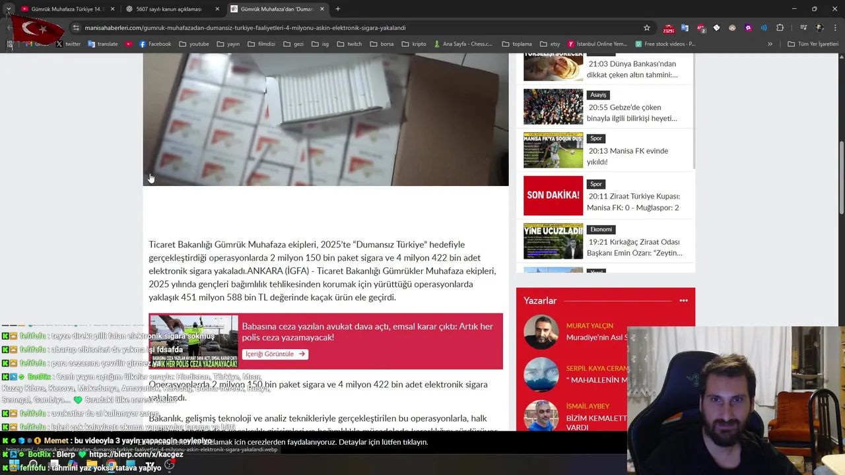This screenshot has width=845, height=475.
Task: Click the owl-face extension icon
Action: tap(732, 28)
